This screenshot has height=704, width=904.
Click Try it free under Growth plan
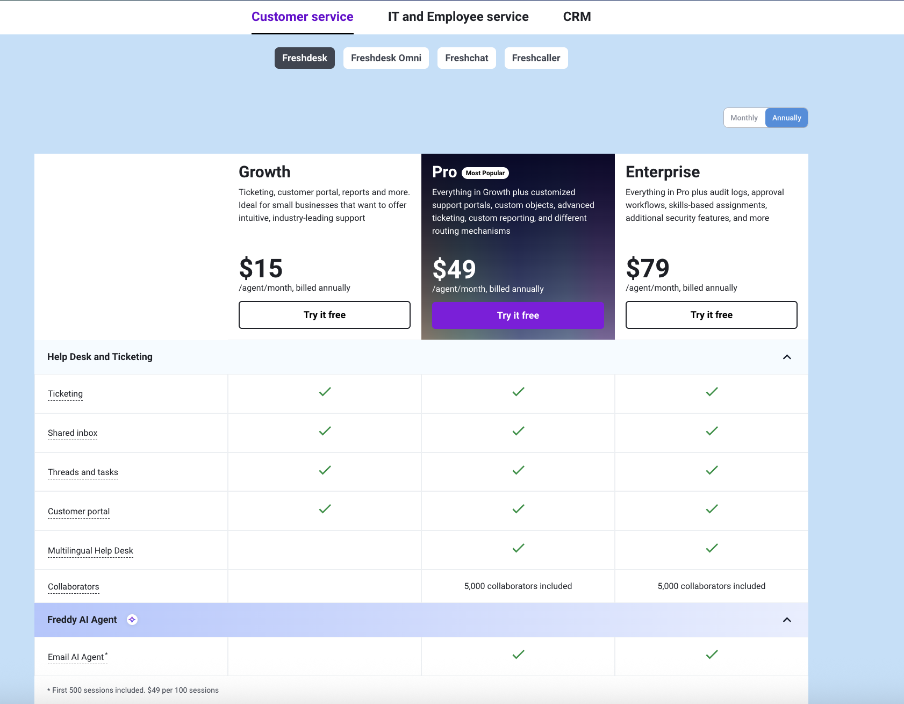point(325,315)
